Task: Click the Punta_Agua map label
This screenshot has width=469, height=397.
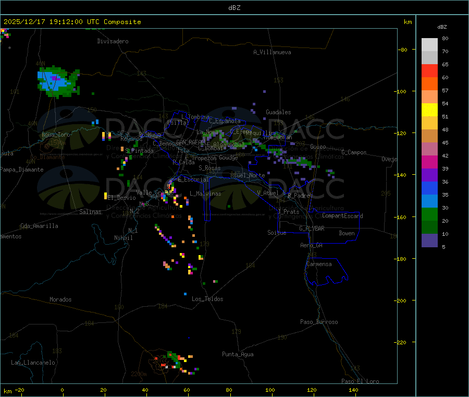Action: coord(238,354)
